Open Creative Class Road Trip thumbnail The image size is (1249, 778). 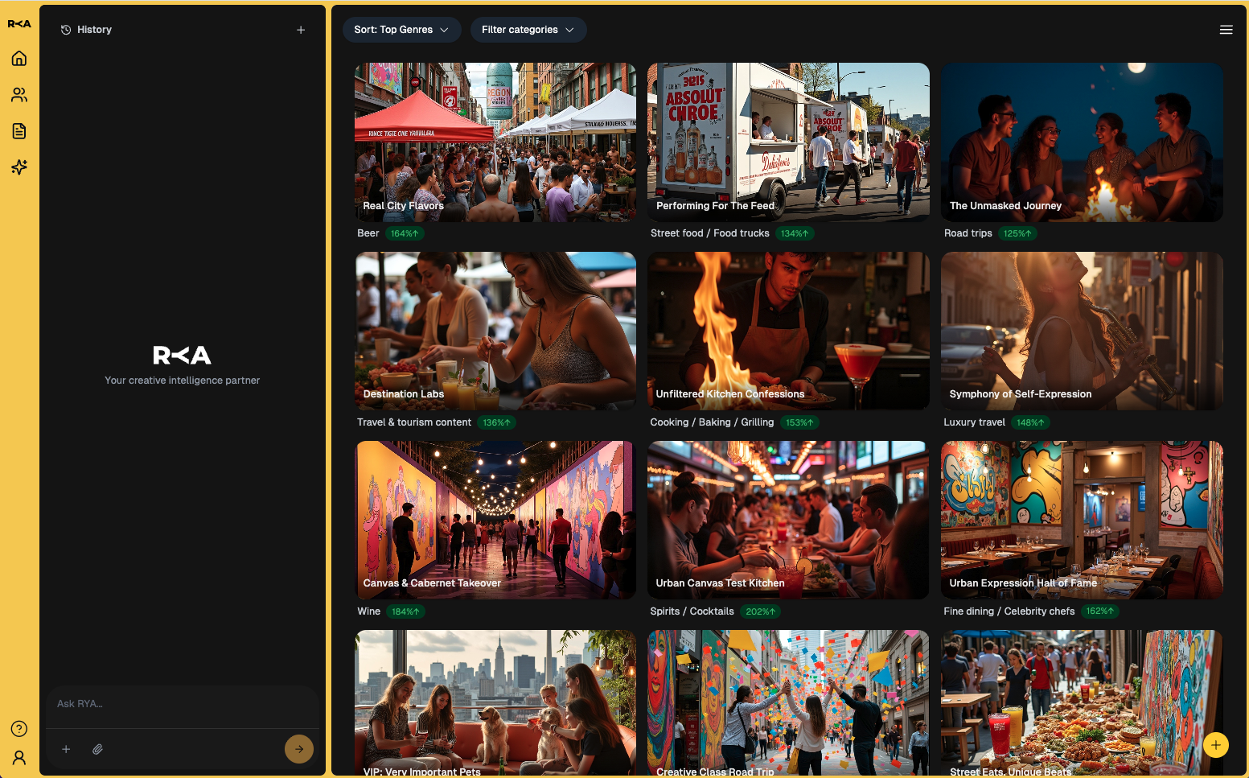point(788,703)
